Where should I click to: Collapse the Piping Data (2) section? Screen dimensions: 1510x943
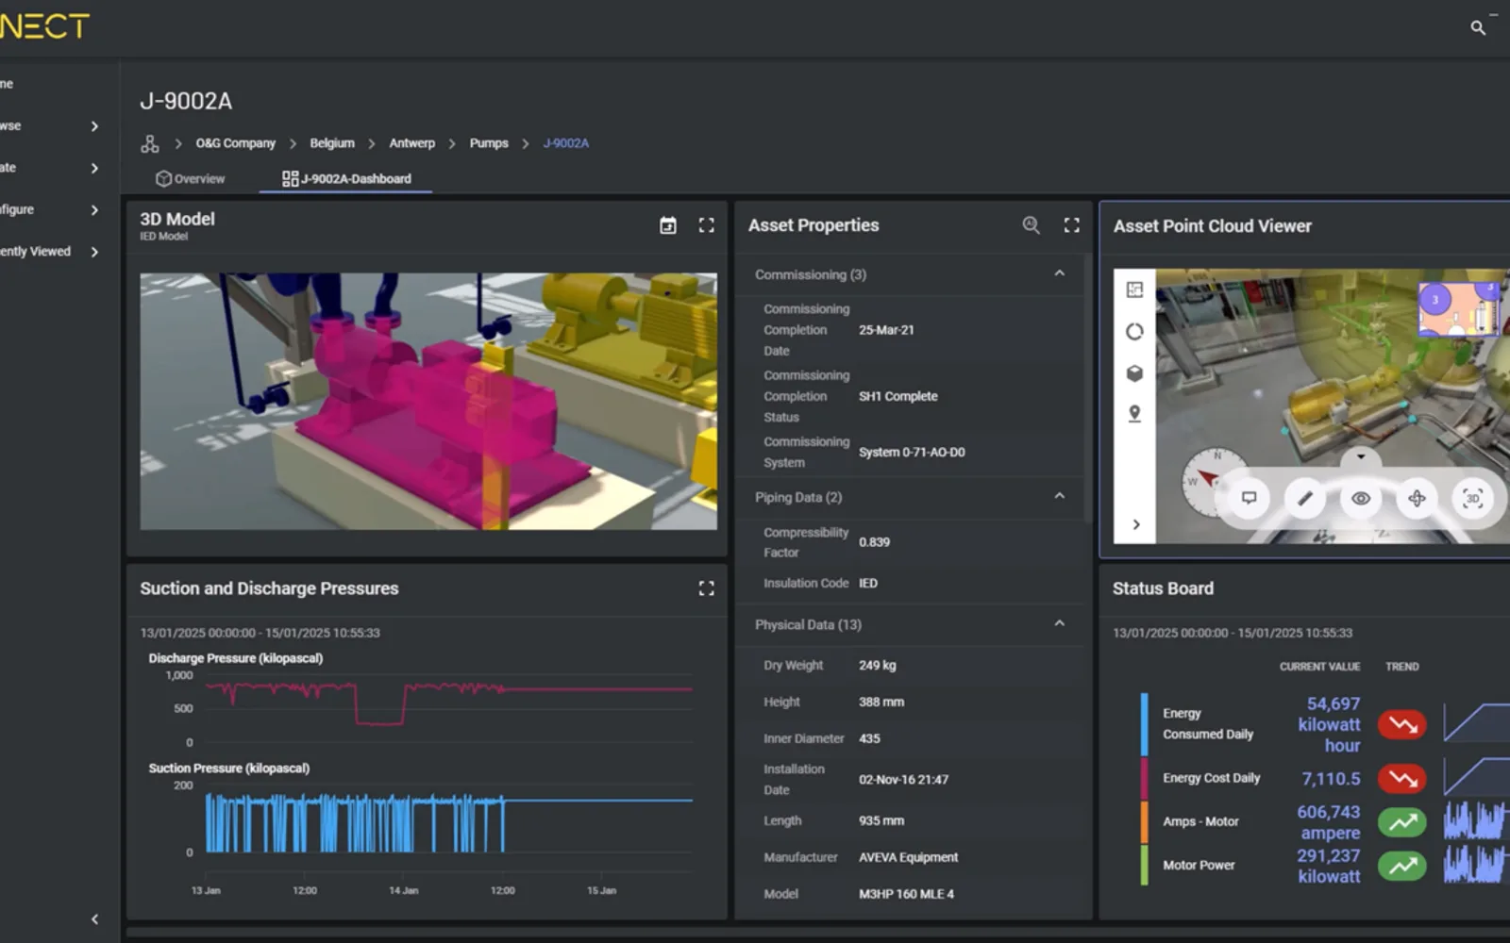point(1060,496)
